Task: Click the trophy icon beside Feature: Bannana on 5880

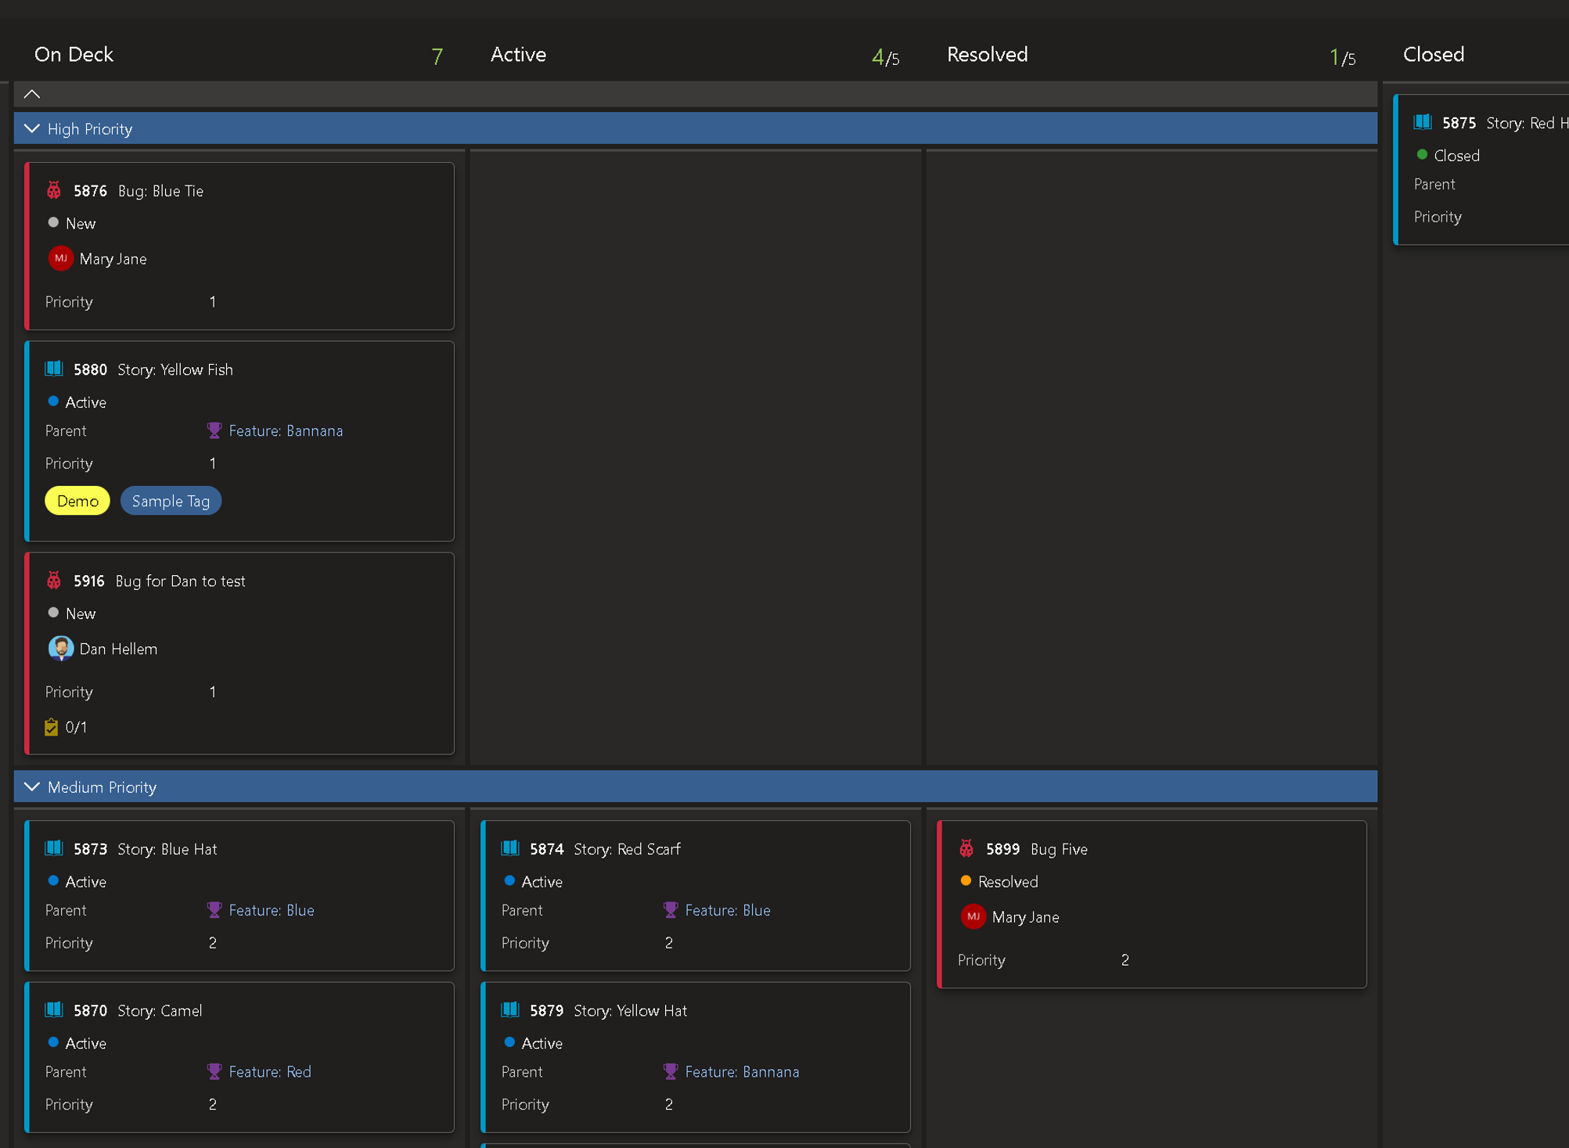Action: 214,430
